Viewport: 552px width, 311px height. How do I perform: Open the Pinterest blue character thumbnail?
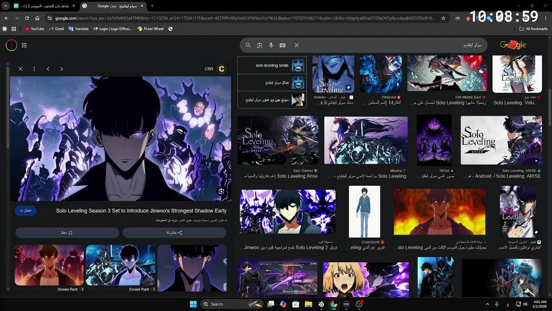tap(380, 73)
